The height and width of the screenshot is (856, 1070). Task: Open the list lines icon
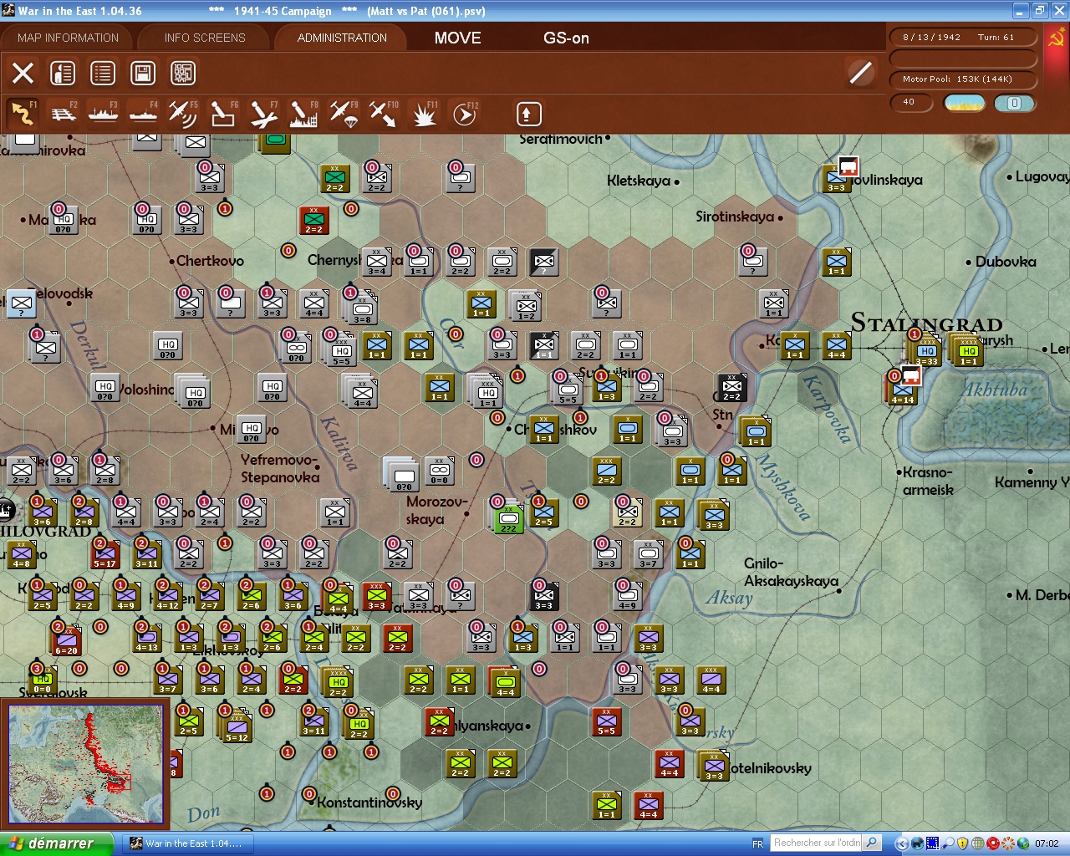103,73
